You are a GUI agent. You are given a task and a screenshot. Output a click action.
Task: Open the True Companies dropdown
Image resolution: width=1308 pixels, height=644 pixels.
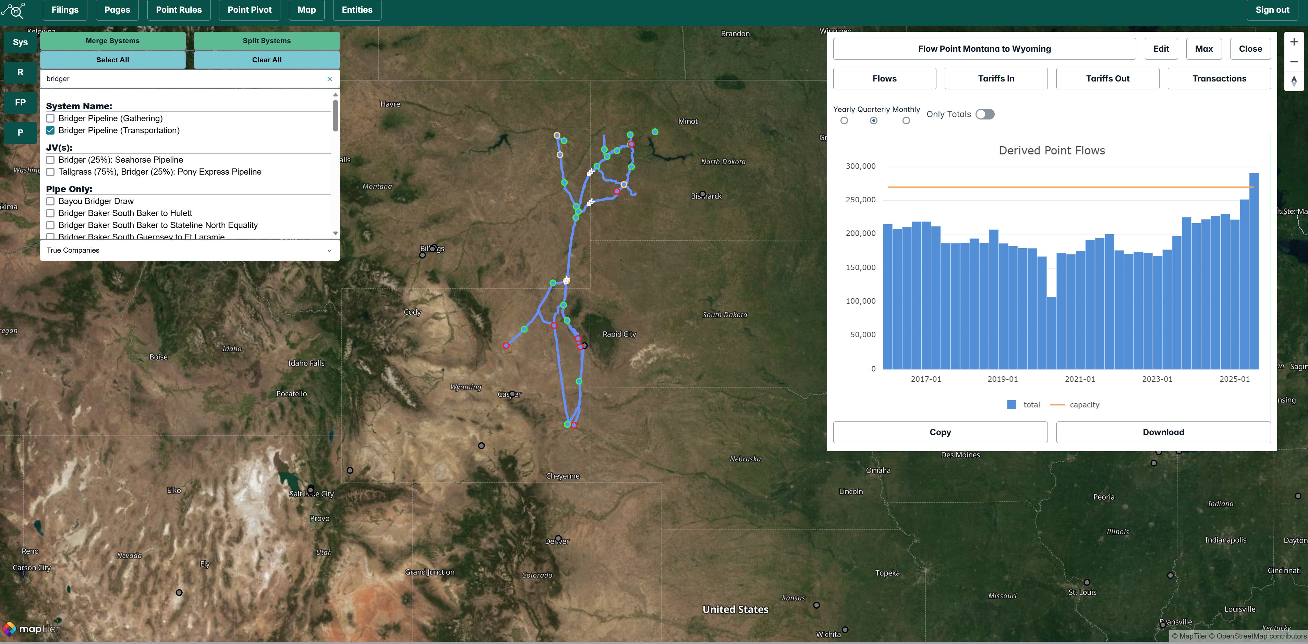tap(190, 251)
